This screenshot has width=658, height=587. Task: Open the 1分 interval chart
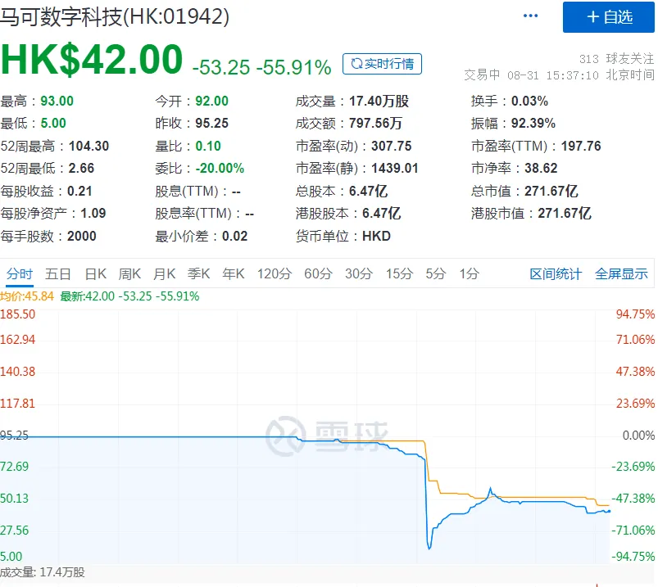point(469,274)
